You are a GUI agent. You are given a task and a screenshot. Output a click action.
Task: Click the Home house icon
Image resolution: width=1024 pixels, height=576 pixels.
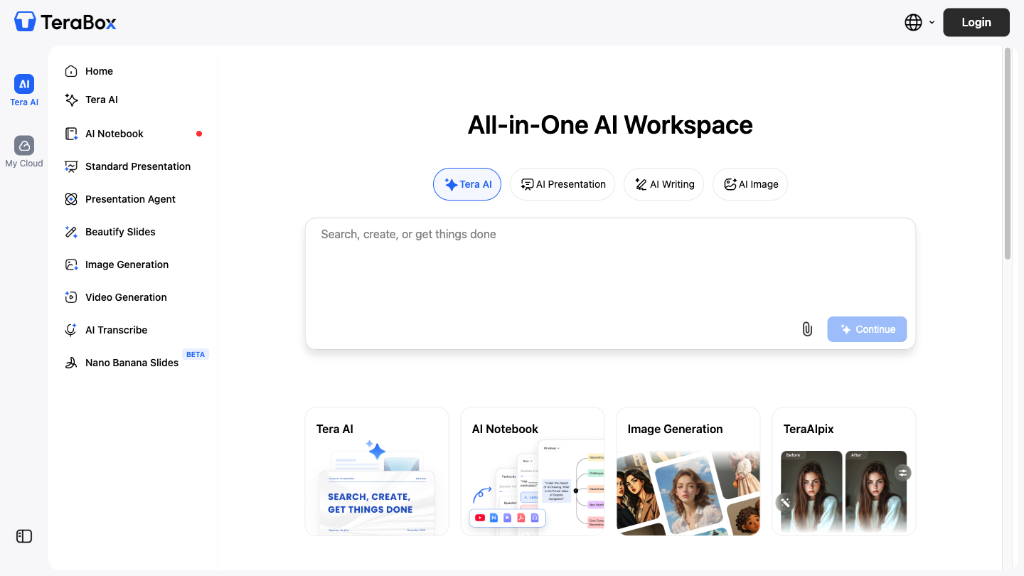click(x=71, y=71)
